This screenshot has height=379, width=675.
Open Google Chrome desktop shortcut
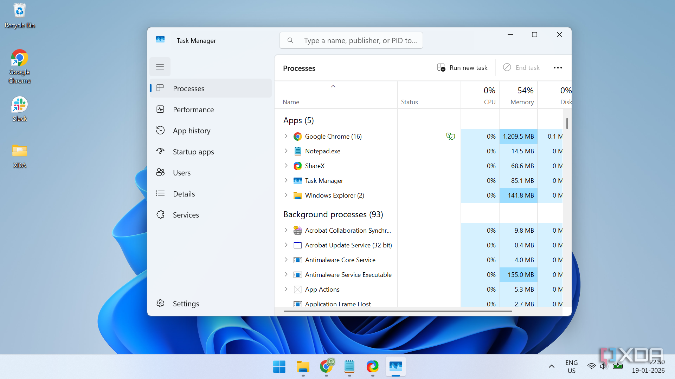pyautogui.click(x=19, y=67)
